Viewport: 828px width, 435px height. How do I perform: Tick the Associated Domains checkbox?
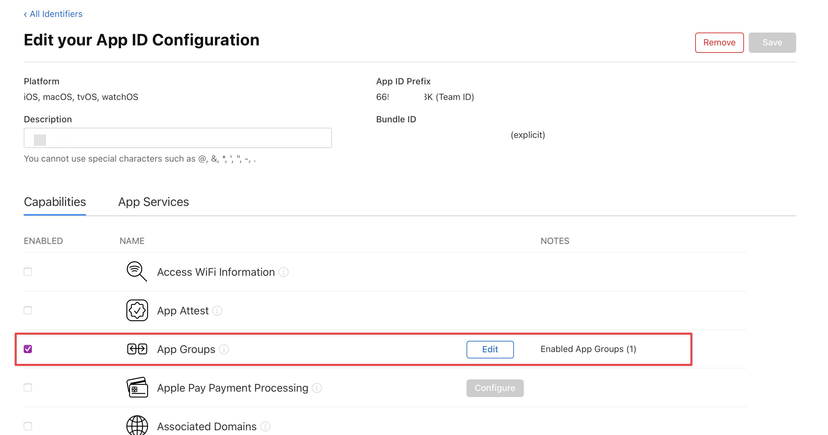click(x=28, y=426)
